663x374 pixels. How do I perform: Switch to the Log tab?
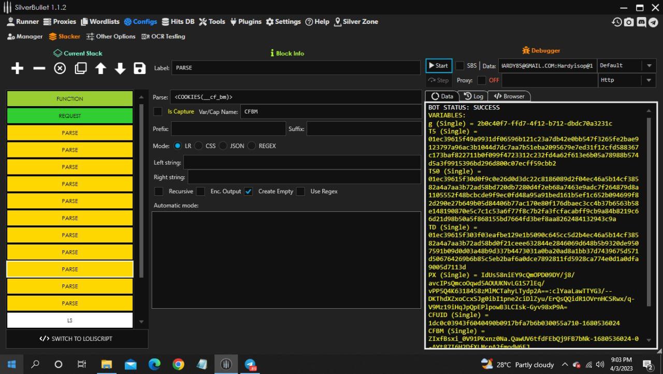473,96
